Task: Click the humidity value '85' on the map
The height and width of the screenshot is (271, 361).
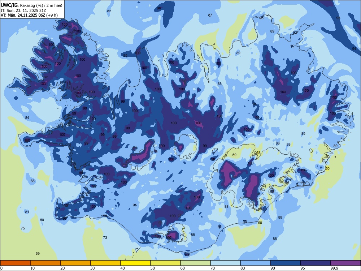Action: coord(303,134)
